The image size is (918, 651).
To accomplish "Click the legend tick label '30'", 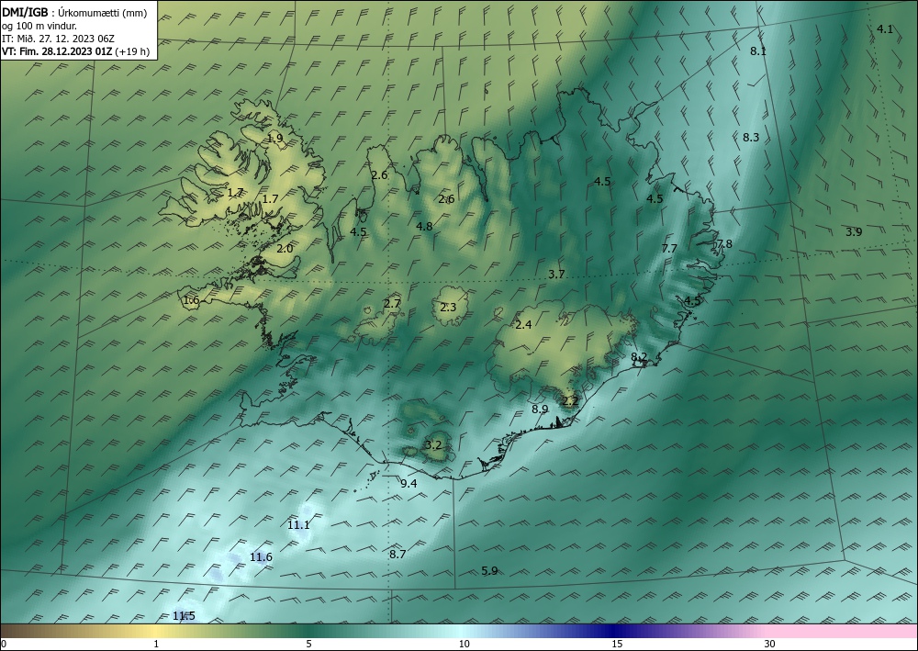I will pyautogui.click(x=770, y=645).
